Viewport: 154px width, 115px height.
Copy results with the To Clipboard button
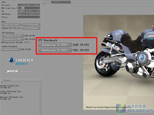point(31,25)
